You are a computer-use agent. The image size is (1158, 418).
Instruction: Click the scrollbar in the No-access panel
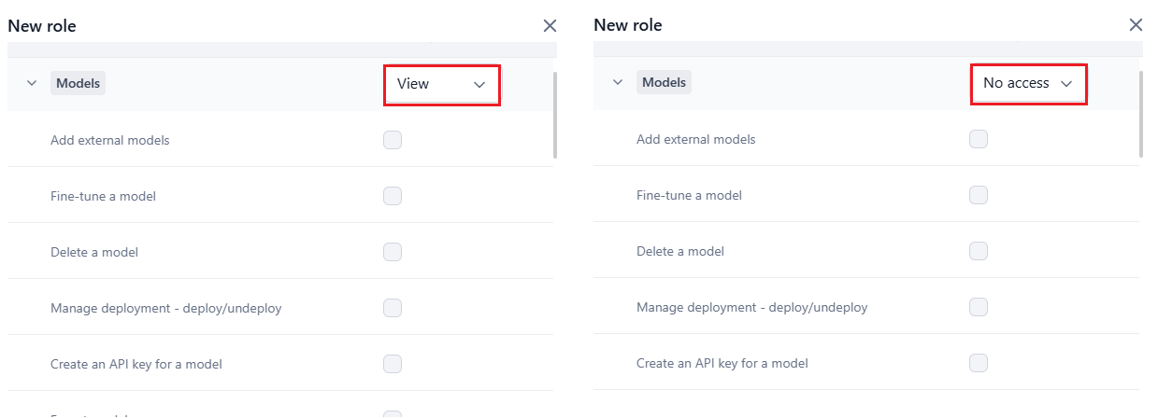click(x=1141, y=113)
